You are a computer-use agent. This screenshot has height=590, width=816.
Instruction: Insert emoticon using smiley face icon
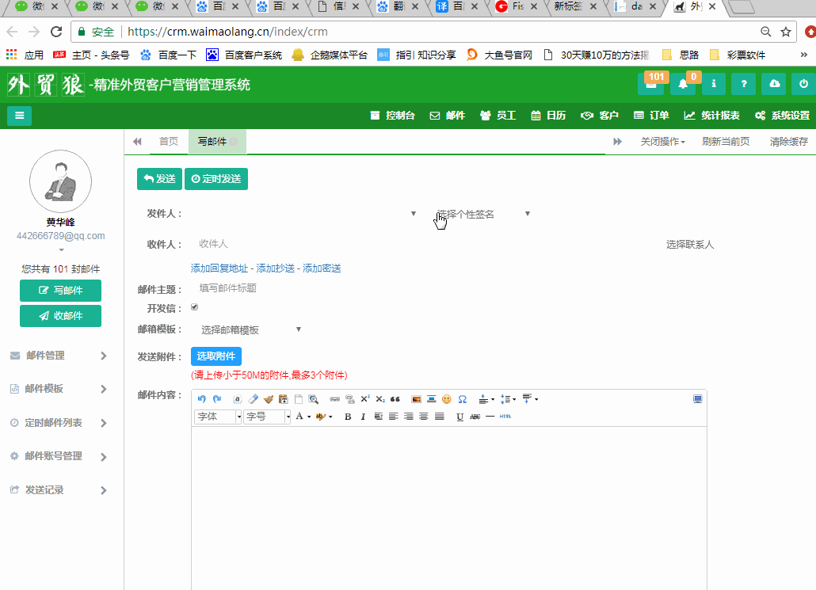point(447,399)
